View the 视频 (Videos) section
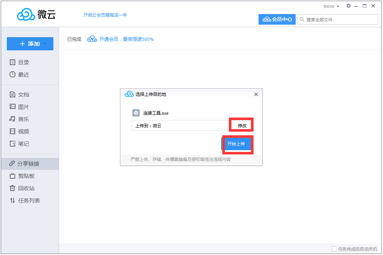Screen dimensions: 383x255 coord(22,131)
